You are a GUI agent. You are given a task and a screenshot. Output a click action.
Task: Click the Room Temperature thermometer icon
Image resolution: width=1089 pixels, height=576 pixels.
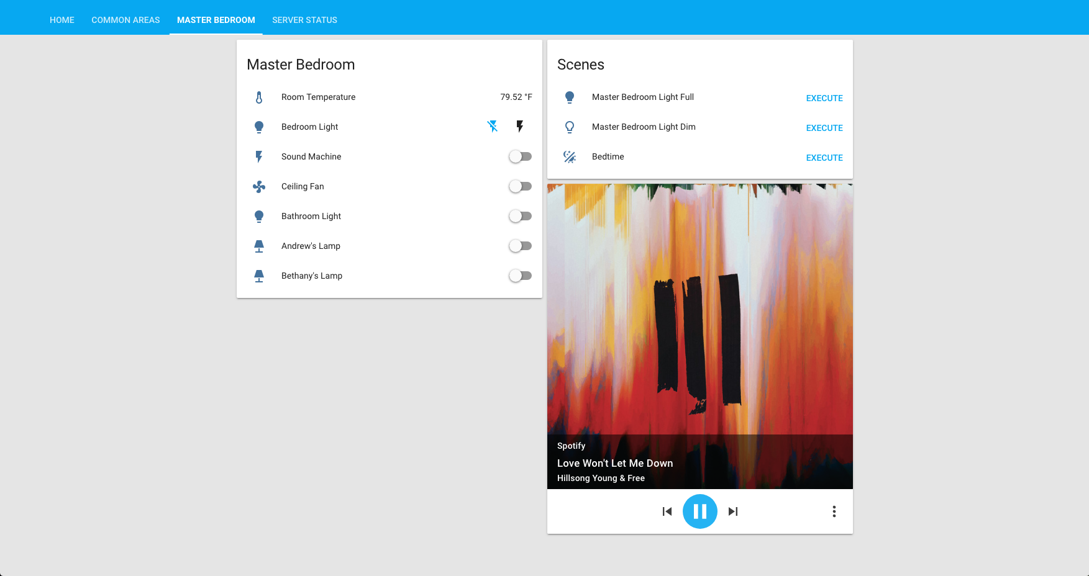tap(259, 97)
